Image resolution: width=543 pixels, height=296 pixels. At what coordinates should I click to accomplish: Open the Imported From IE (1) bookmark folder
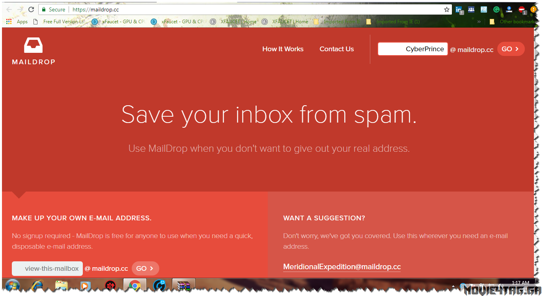(393, 22)
